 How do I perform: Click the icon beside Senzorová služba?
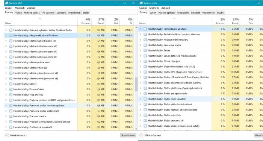click(145, 45)
